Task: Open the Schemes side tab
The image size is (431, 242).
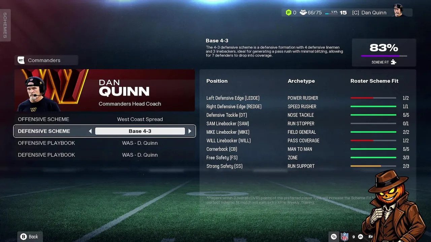Action: 5,25
